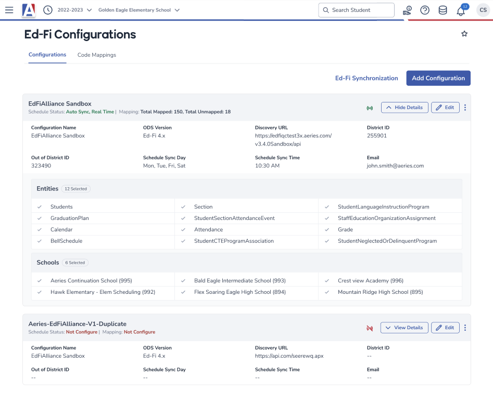Screen dimensions: 493x415
Task: Click StudentSectionAttendanceEvent entity row
Action: (x=247, y=218)
